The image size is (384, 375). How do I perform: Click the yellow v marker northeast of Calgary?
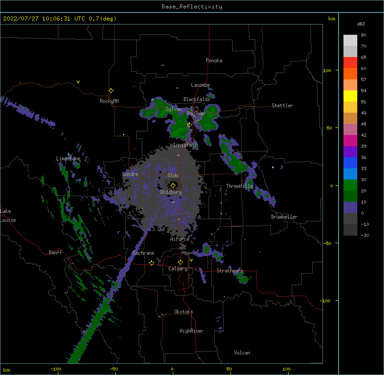191,260
